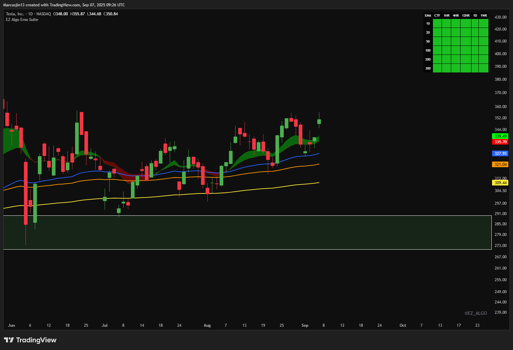This screenshot has height=350, width=513.
Task: Click the red 335.70 price label
Action: tap(500, 142)
